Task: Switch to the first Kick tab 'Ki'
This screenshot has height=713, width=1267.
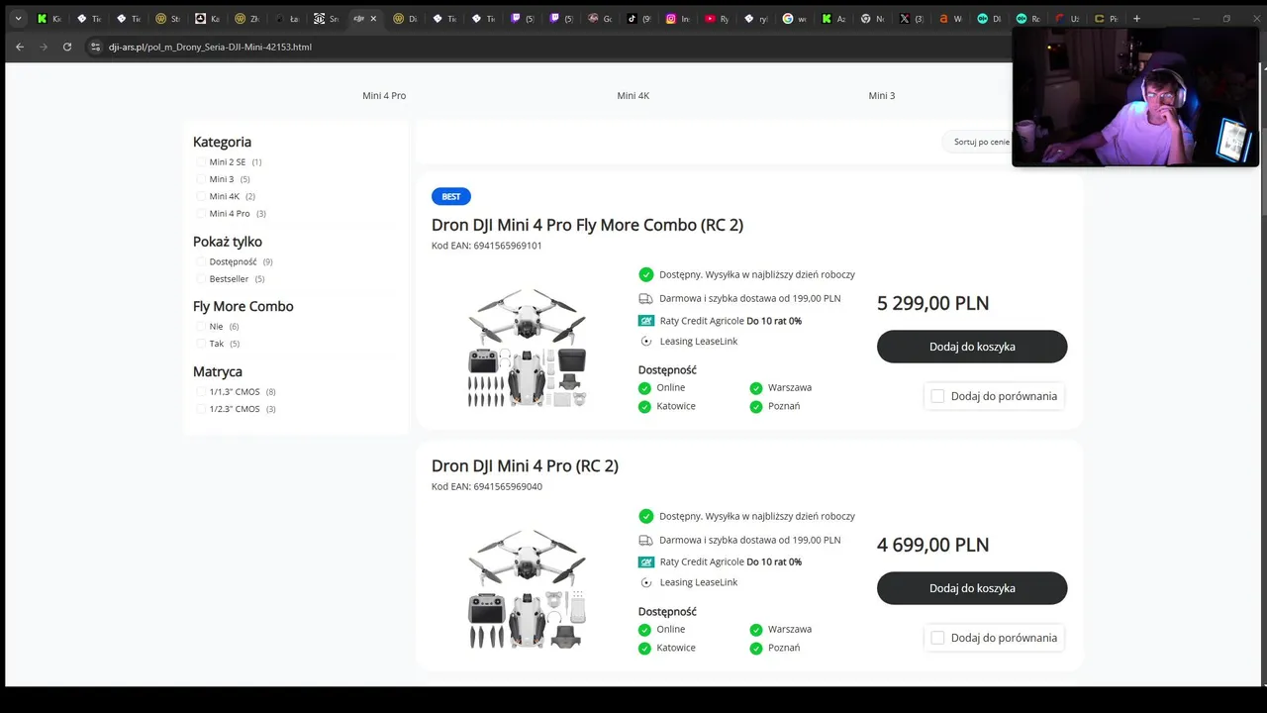Action: tap(49, 19)
